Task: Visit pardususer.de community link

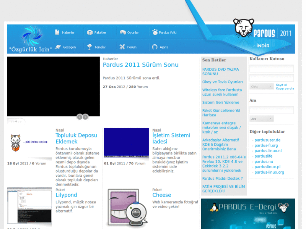Action: pyautogui.click(x=267, y=140)
